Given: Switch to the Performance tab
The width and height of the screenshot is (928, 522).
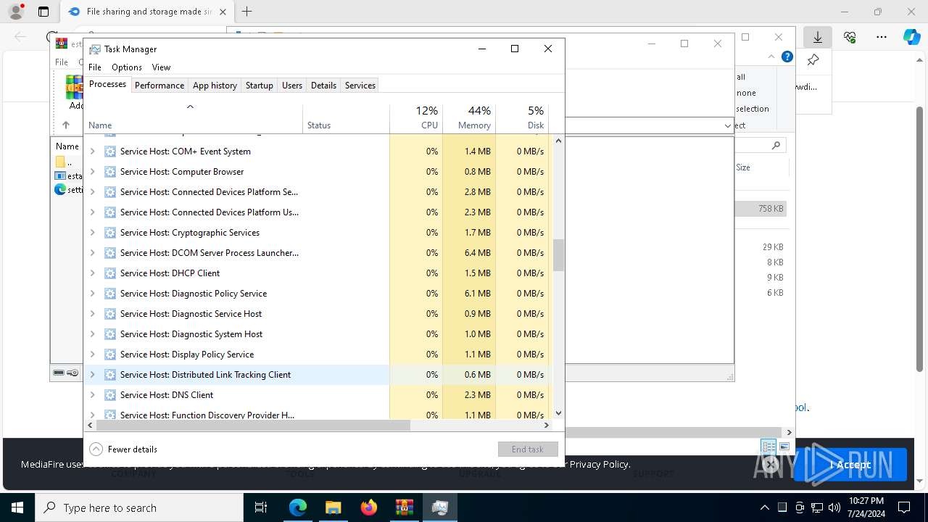Looking at the screenshot, I should point(159,85).
